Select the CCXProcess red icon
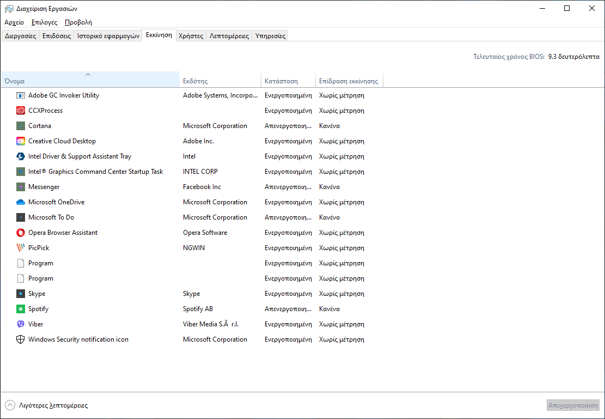The height and width of the screenshot is (419, 605). click(x=21, y=111)
